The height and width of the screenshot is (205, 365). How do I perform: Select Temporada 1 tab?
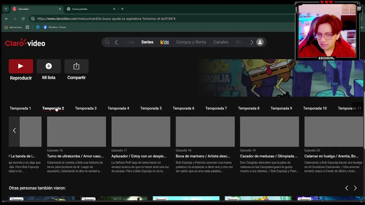click(20, 108)
